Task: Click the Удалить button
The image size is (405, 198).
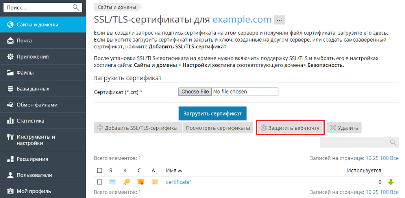Action: point(344,128)
